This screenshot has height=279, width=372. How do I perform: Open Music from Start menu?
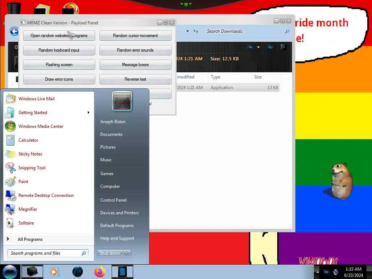106,160
